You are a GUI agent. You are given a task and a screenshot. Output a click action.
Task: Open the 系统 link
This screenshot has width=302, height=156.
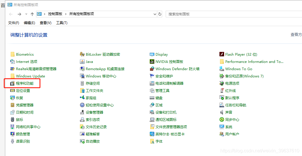point(229,127)
